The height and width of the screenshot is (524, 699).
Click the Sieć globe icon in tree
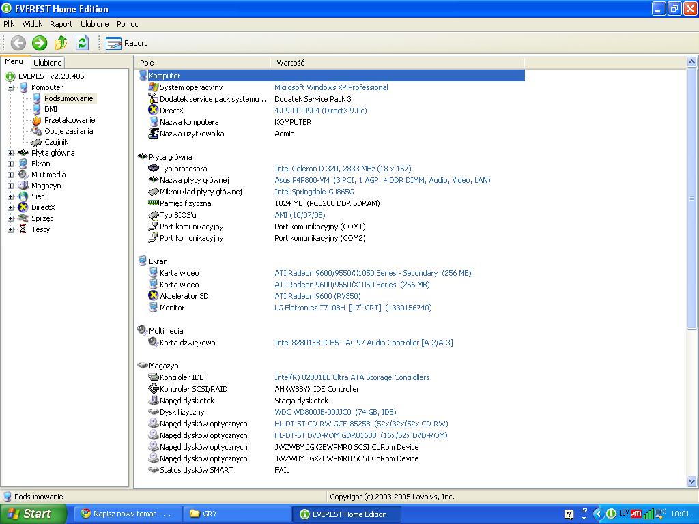23,196
